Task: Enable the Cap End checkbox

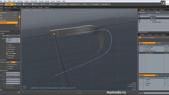Action: [x=7, y=69]
